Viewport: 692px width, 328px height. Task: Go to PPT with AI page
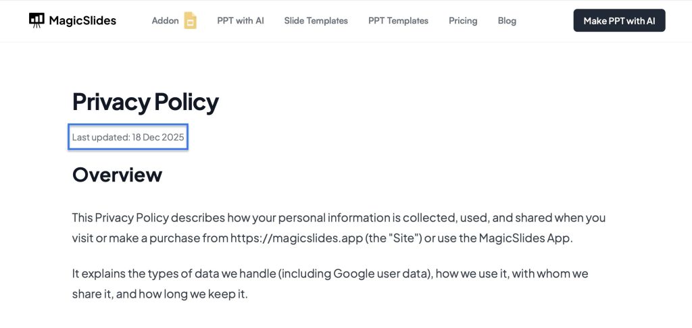(241, 21)
